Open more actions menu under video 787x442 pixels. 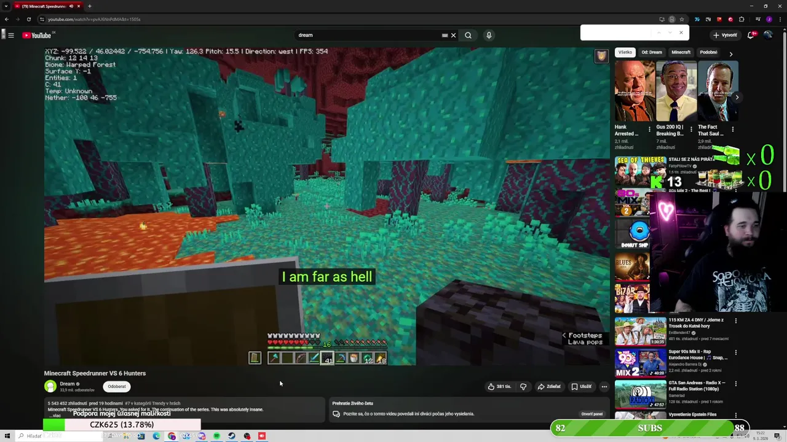[604, 387]
